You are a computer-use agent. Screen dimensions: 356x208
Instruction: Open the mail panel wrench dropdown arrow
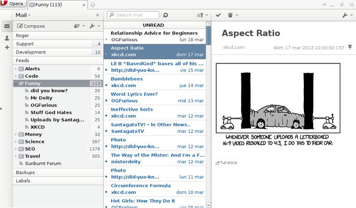tap(99, 26)
